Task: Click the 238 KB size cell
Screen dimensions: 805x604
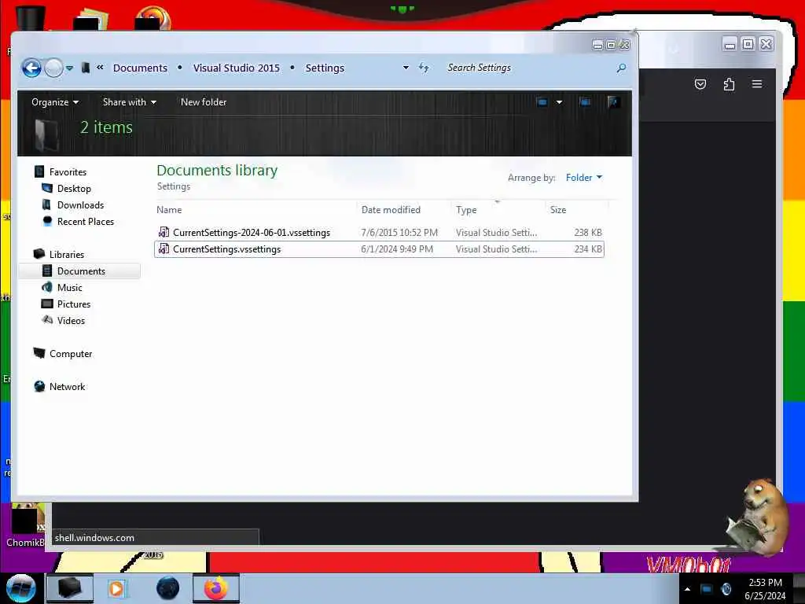Action: pyautogui.click(x=588, y=233)
